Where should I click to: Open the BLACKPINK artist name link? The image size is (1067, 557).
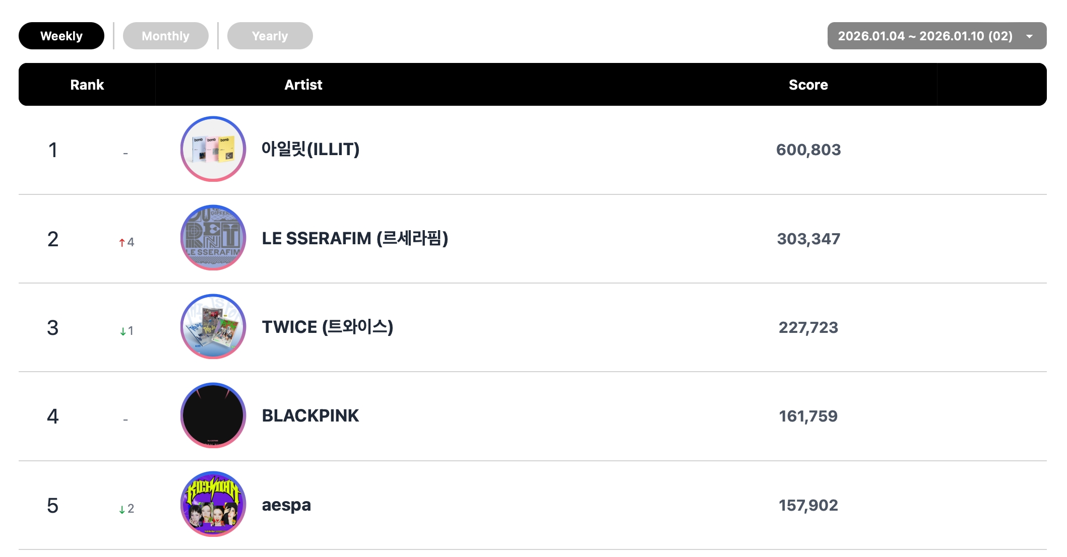pos(310,415)
